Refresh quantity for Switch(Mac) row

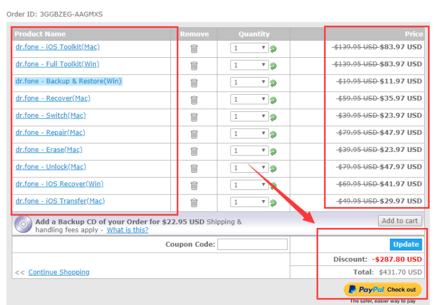pos(273,117)
